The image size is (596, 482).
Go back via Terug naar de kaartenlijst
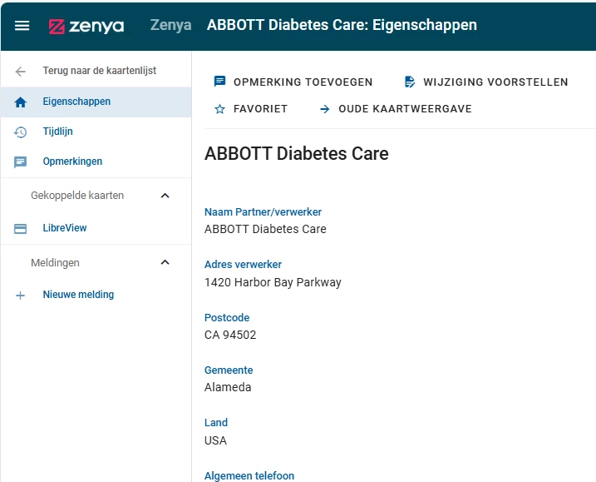[100, 71]
